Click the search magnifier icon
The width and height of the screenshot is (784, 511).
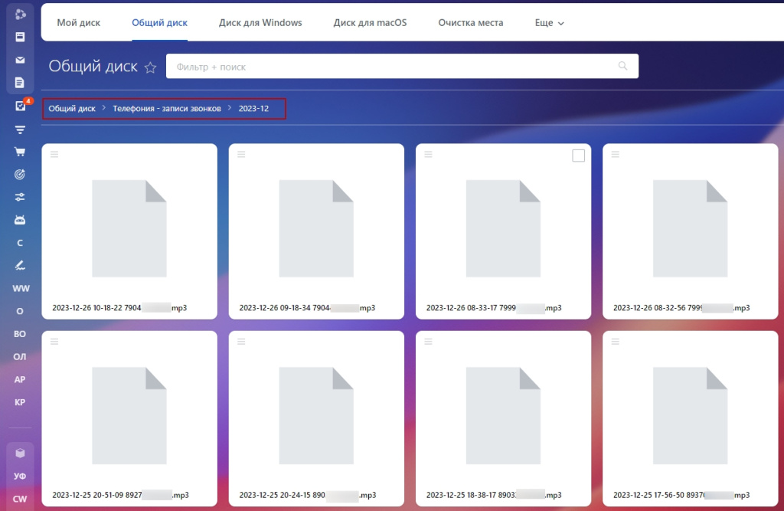(x=623, y=67)
